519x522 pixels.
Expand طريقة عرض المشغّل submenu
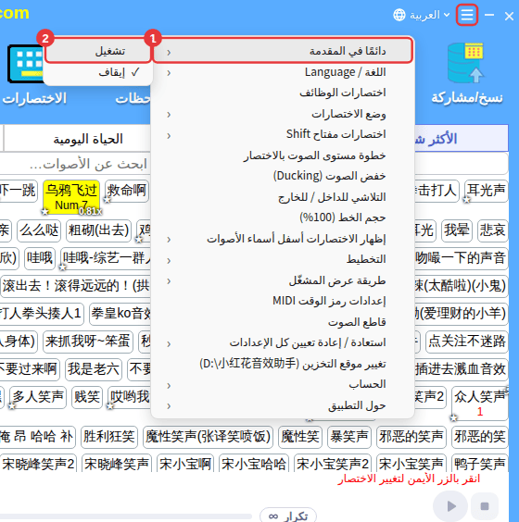click(283, 280)
